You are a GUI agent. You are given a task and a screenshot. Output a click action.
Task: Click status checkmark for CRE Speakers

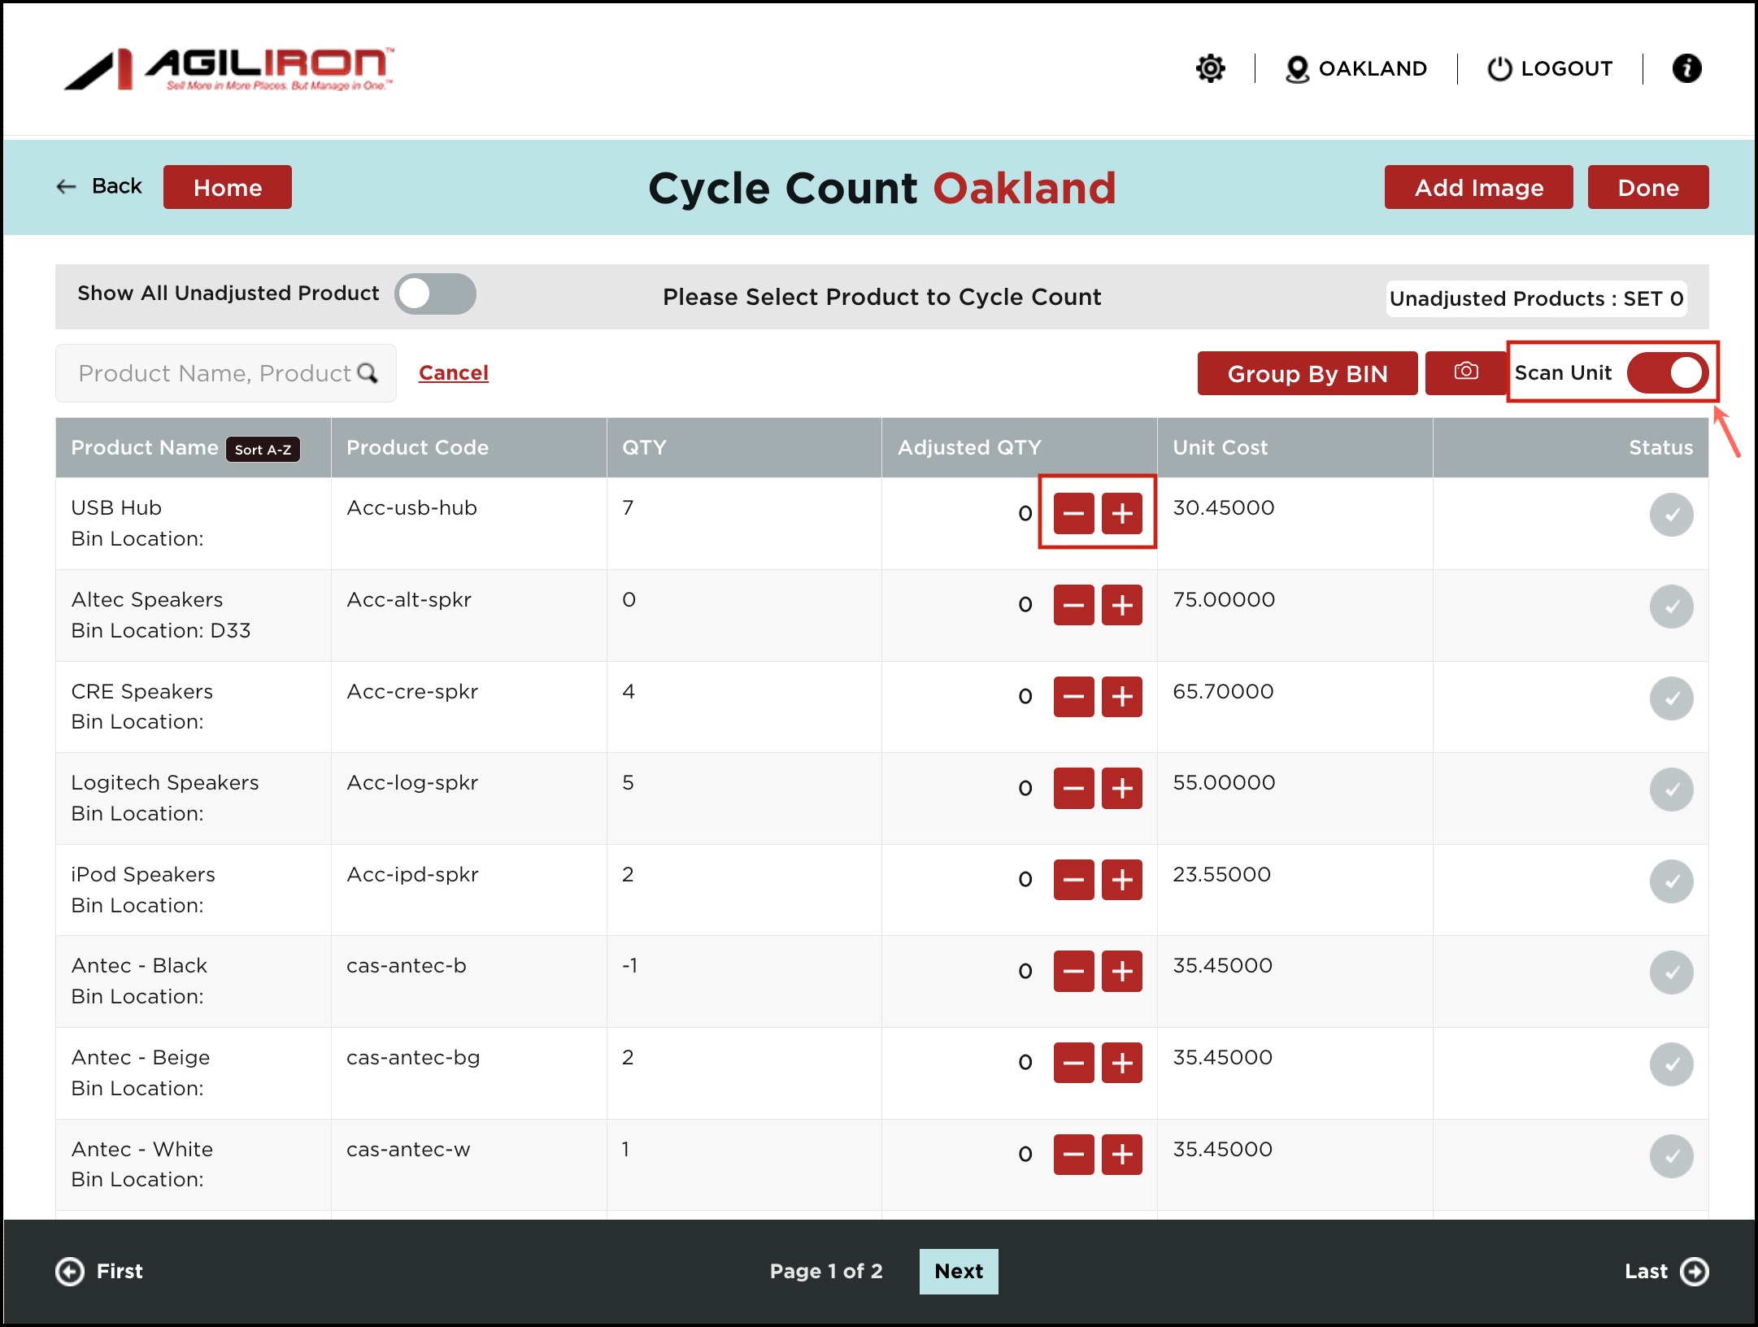click(1670, 698)
